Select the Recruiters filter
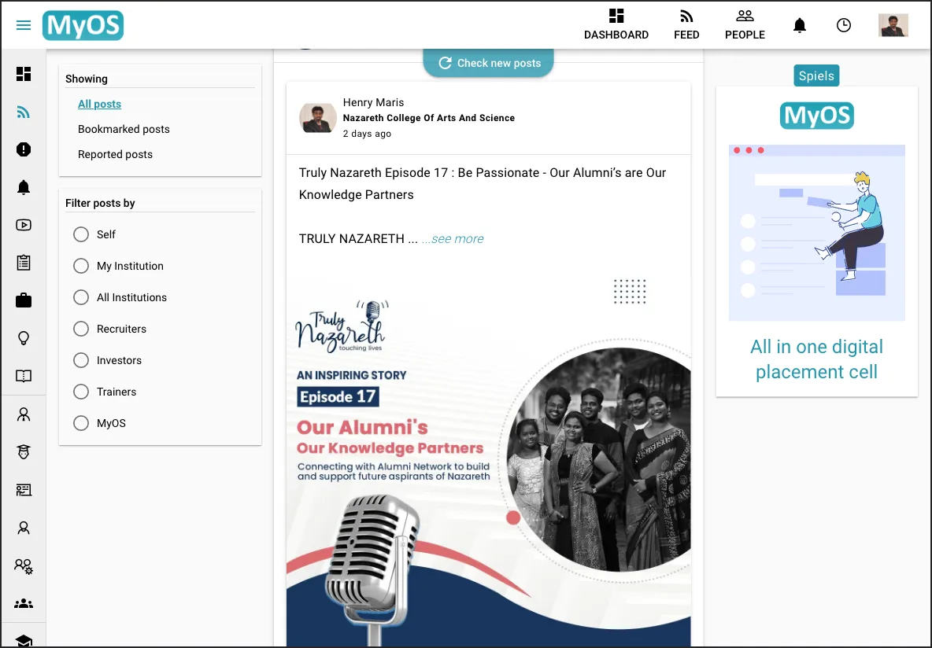This screenshot has height=648, width=932. click(81, 329)
